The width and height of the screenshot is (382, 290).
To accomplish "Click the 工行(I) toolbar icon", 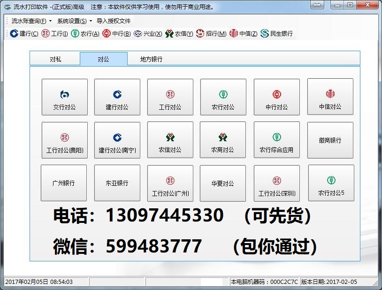I will point(46,33).
